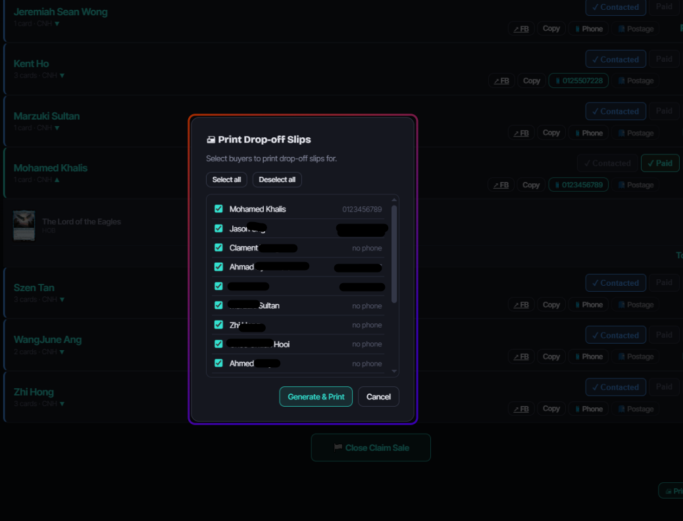683x521 pixels.
Task: Click the buyer list scroll-up arrow
Action: click(394, 200)
